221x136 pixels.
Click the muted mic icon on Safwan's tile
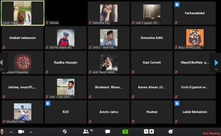(x=47, y=23)
